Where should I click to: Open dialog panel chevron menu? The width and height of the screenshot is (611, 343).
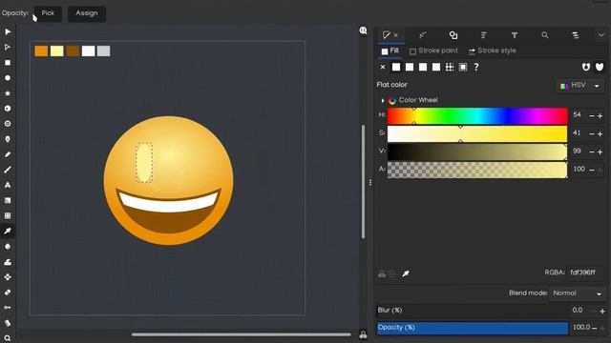600,35
